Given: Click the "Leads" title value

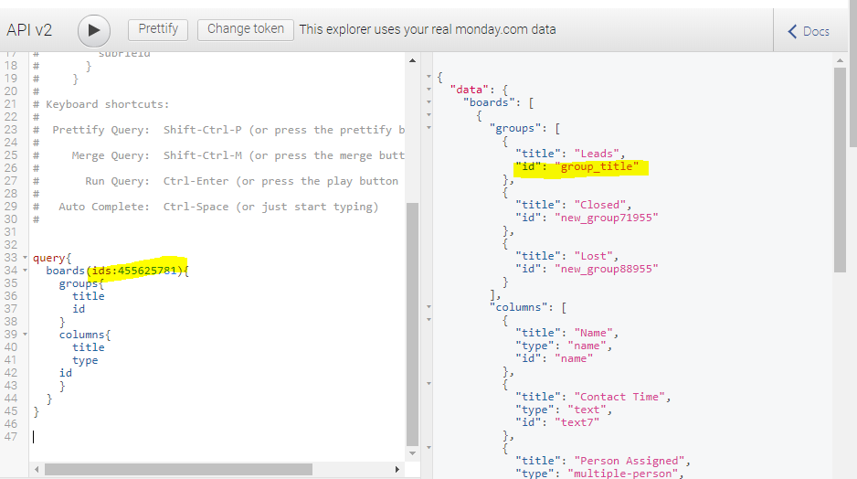Looking at the screenshot, I should pyautogui.click(x=597, y=154).
